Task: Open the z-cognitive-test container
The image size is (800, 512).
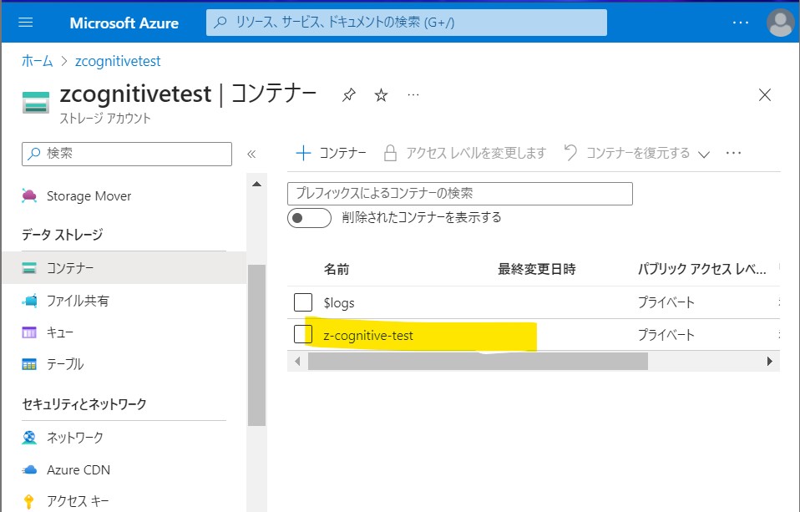Action: point(368,336)
